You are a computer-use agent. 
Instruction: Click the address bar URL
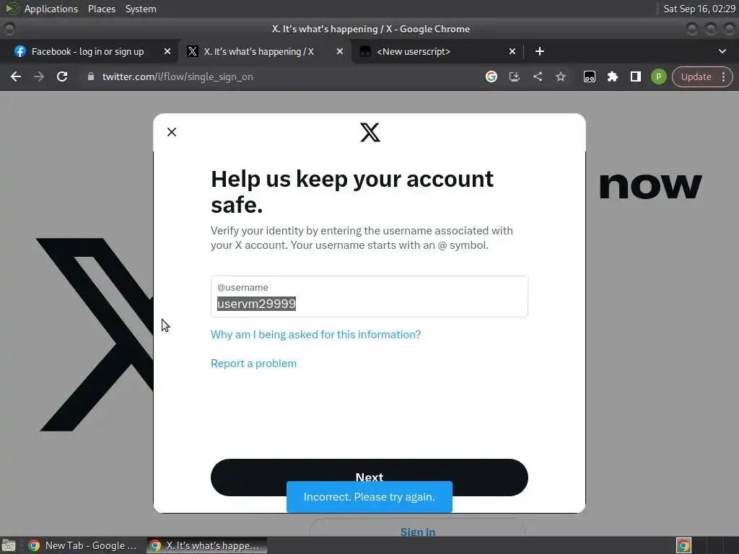tap(178, 76)
